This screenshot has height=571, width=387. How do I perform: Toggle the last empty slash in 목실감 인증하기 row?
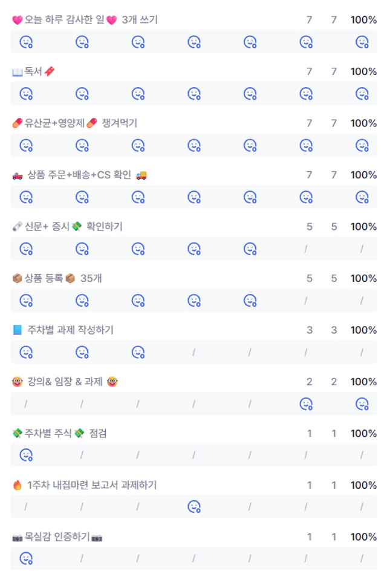point(362,558)
